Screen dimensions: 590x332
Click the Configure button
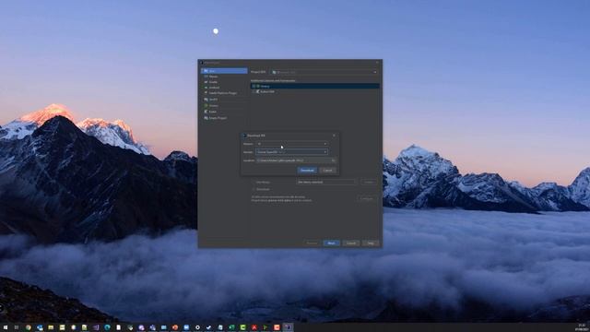point(367,198)
